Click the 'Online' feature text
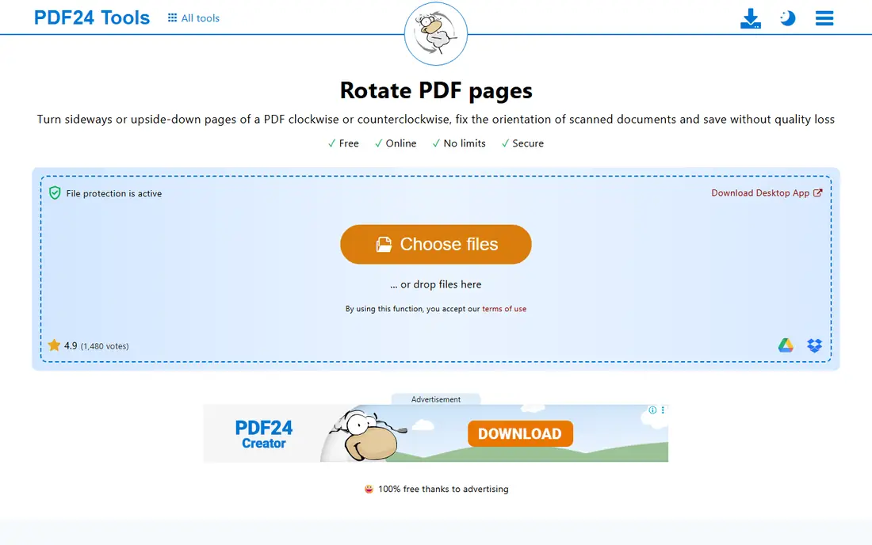 [x=401, y=143]
